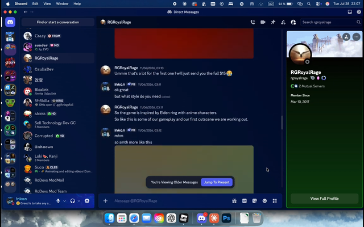Open the inbox icon in title bar
Screen dimensions: 364x227
click(x=350, y=12)
